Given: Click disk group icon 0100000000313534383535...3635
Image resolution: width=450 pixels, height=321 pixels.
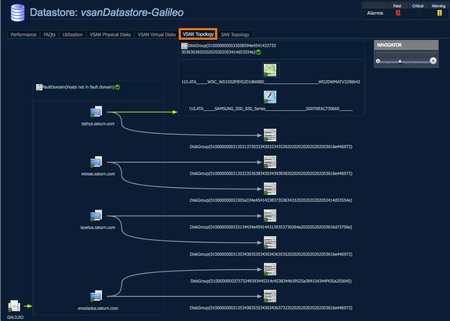Looking at the screenshot, I should tap(270, 242).
